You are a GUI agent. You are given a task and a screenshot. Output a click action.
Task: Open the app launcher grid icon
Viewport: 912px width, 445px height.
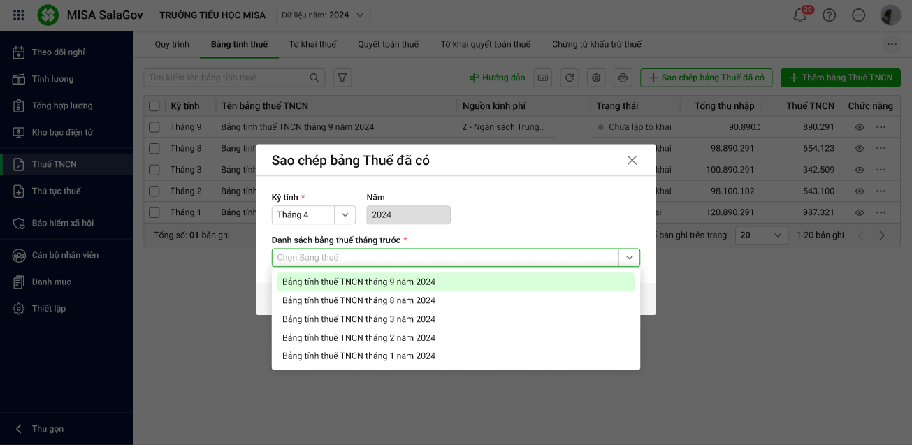click(x=19, y=15)
